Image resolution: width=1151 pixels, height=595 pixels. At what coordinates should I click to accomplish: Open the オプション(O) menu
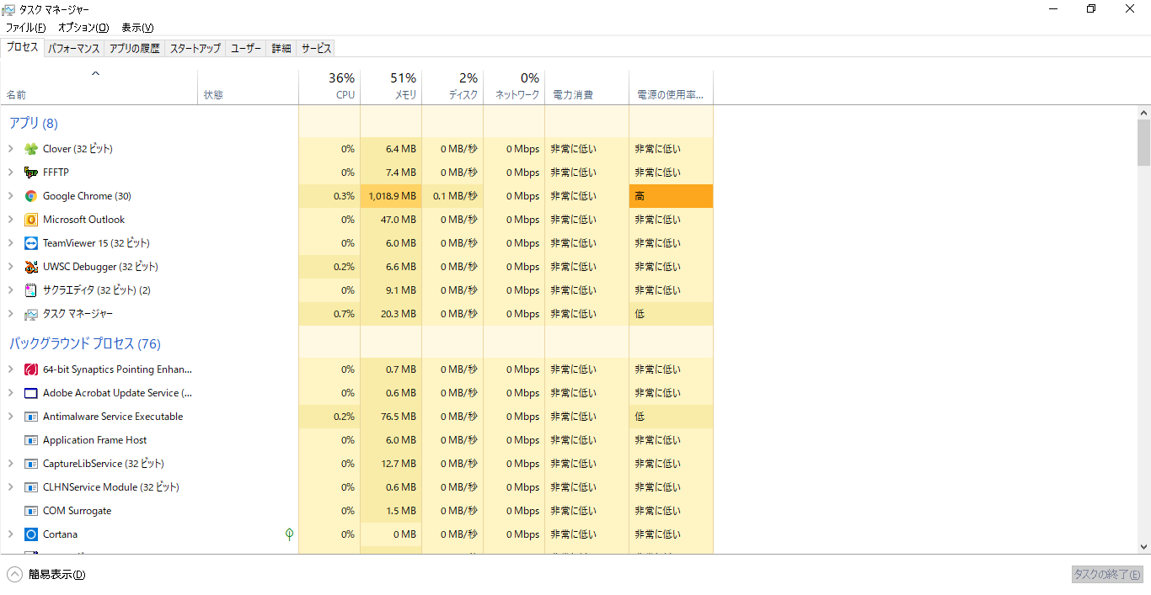click(x=83, y=28)
